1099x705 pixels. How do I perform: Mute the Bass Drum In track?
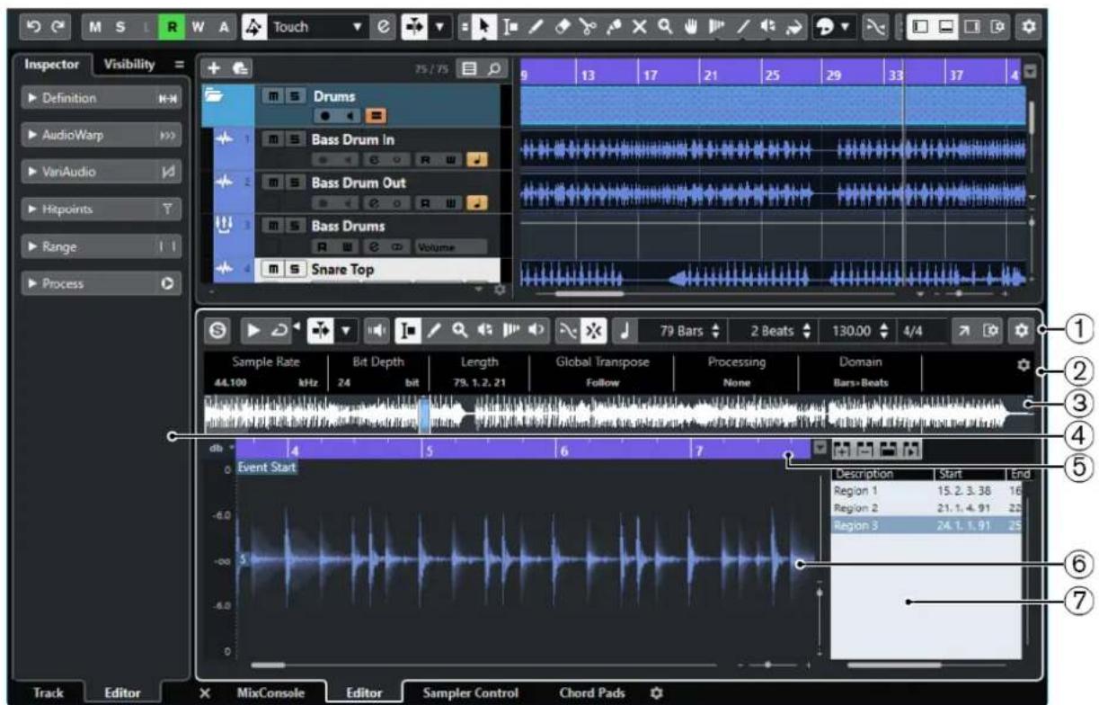click(272, 139)
